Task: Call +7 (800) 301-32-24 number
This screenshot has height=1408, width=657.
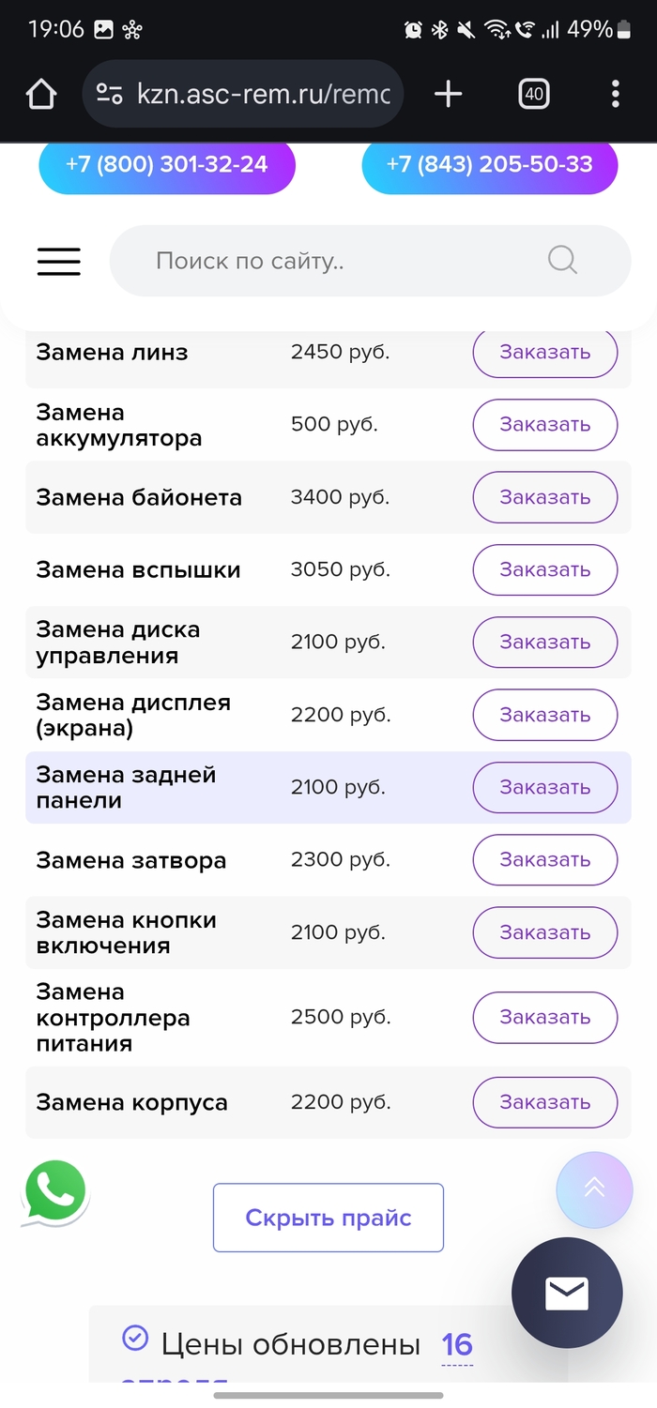Action: (x=167, y=165)
